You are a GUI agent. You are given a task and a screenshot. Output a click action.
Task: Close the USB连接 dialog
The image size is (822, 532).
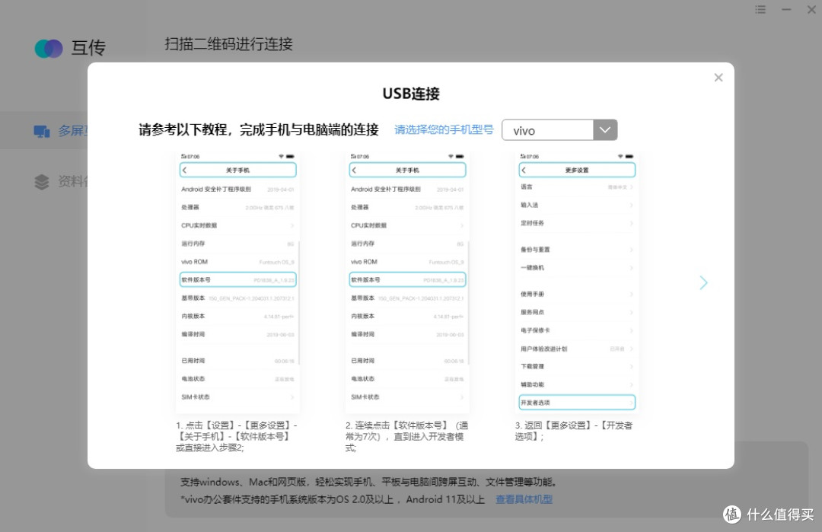(x=718, y=78)
